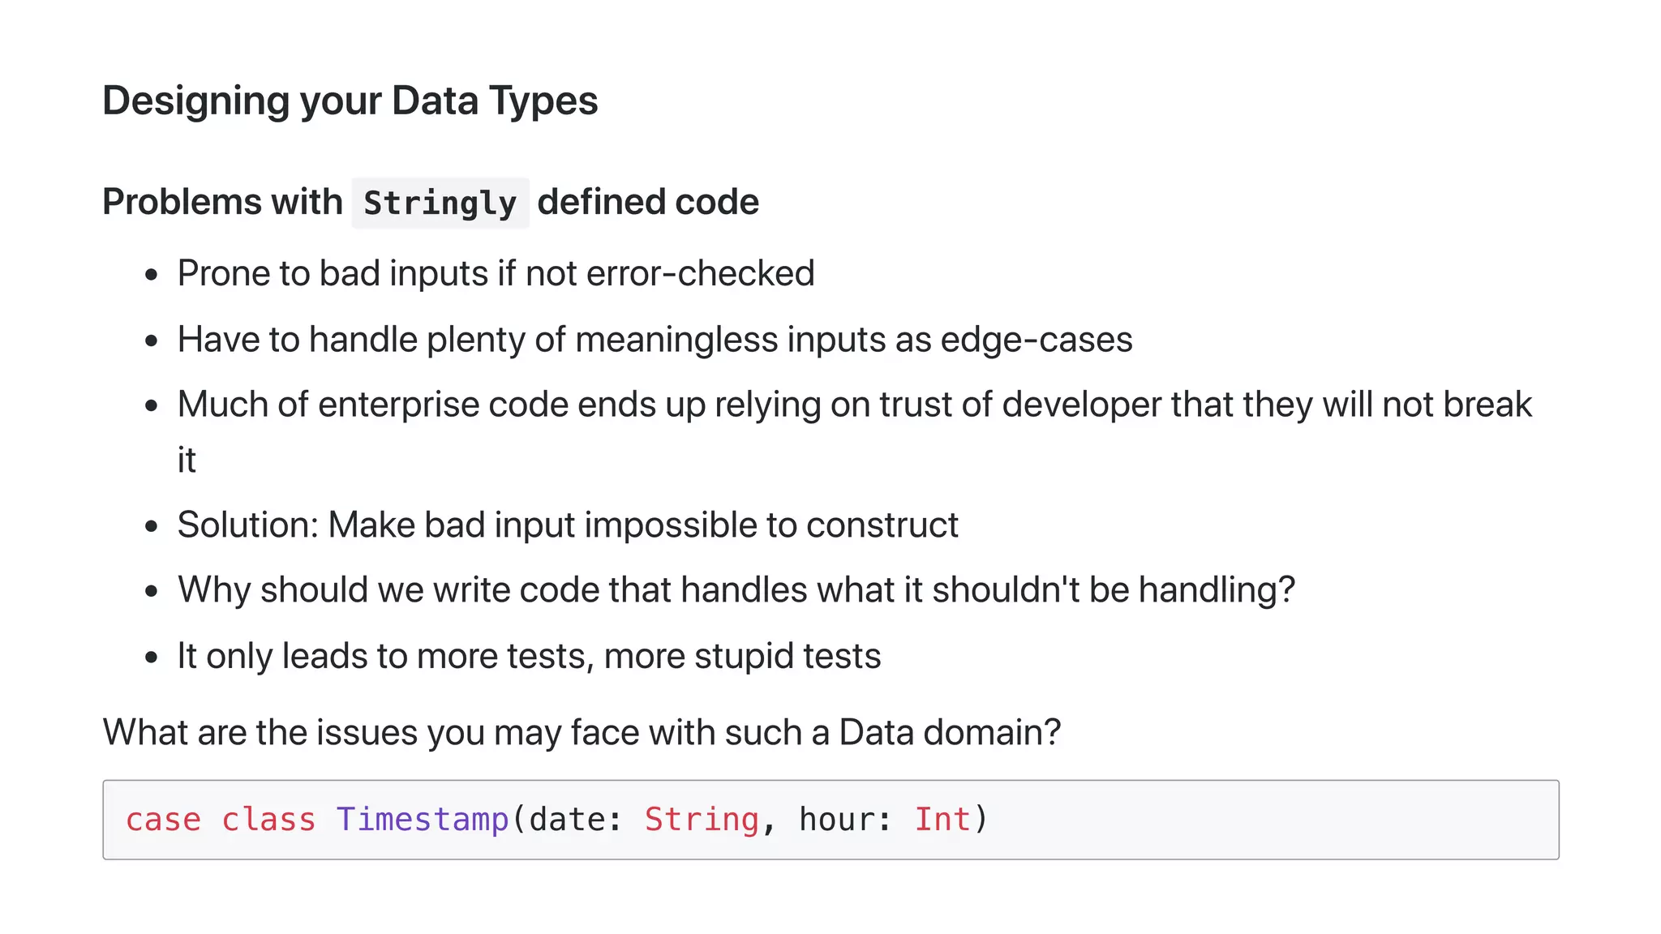
Task: Click the 'Solution: Make bad input impossible' bullet
Action: click(x=568, y=525)
